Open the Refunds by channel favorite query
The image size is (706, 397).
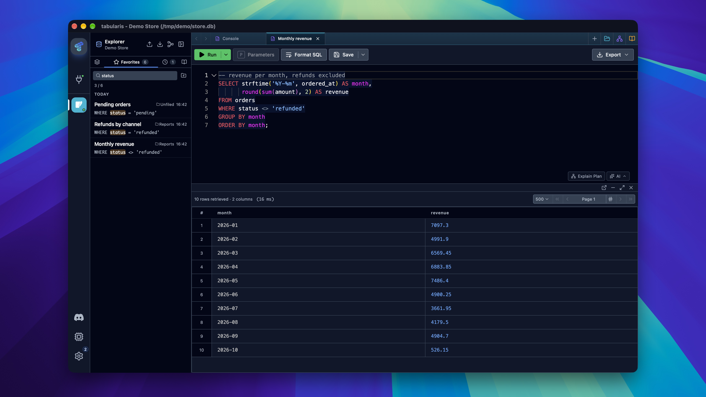pos(140,128)
